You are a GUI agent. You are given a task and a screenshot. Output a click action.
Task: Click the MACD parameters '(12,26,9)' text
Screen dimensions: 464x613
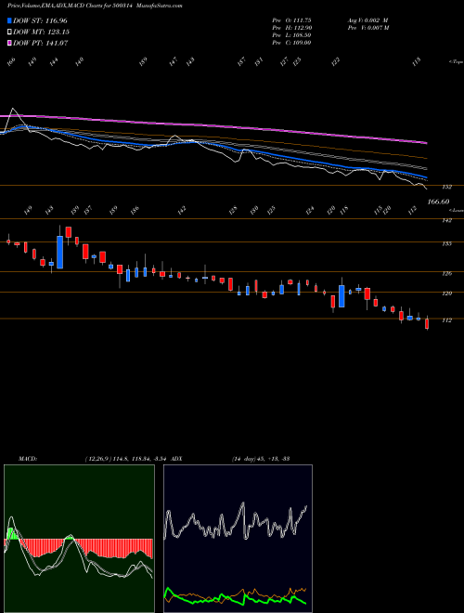coord(98,459)
